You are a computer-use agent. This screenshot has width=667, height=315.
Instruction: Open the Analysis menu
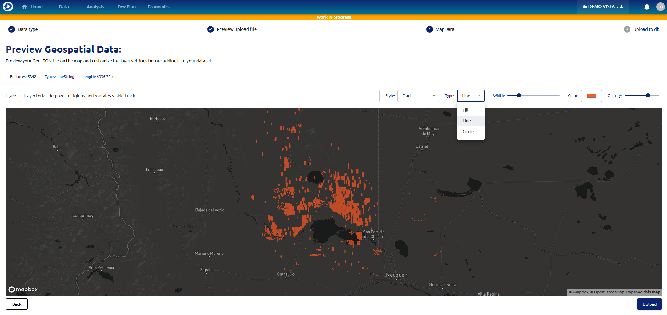(95, 7)
